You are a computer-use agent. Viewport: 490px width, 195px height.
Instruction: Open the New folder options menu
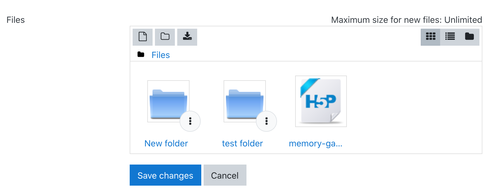pos(190,121)
